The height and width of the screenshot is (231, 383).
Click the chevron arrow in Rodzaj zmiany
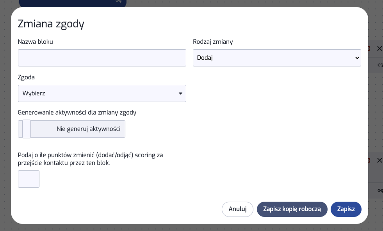[x=356, y=58]
